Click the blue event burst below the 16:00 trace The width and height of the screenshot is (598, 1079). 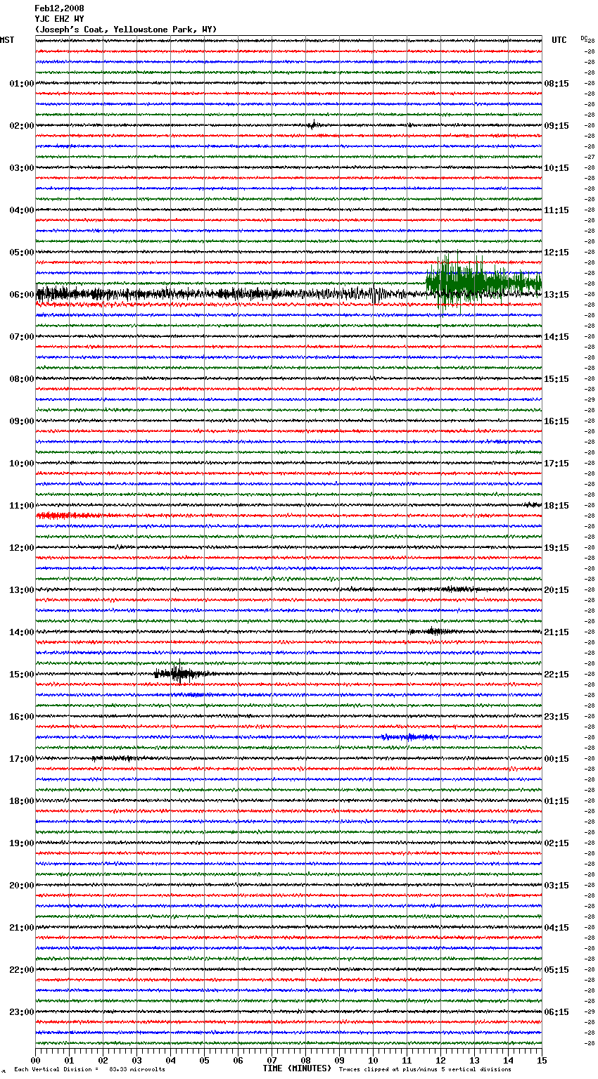click(x=411, y=737)
